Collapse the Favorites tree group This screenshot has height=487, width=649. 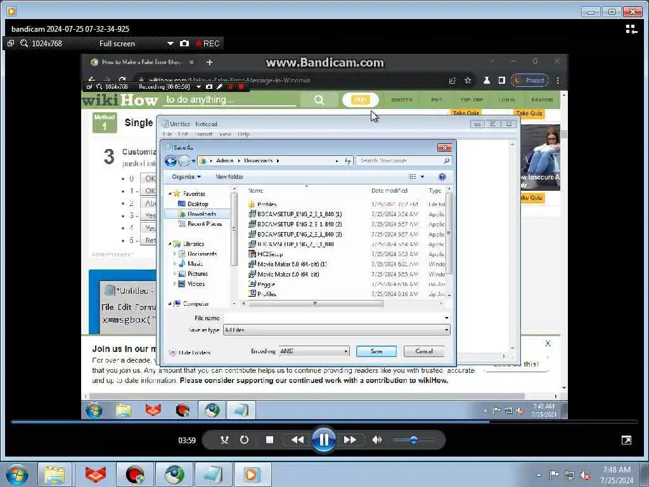click(170, 194)
